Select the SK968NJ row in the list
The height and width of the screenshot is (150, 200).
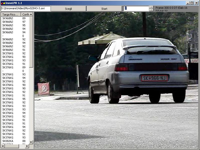8,18
